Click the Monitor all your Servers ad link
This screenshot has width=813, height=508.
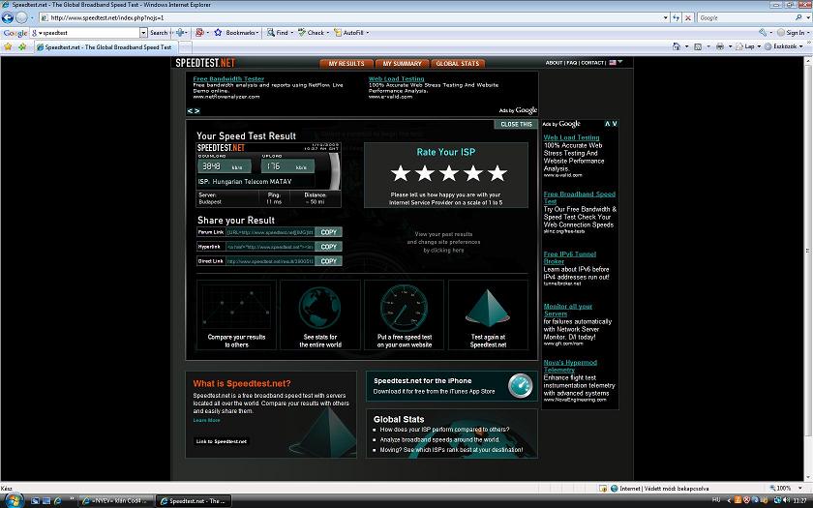click(568, 310)
